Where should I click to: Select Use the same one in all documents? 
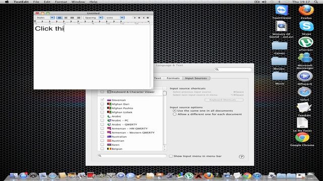click(175, 111)
